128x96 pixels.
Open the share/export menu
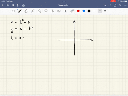click(23, 5)
